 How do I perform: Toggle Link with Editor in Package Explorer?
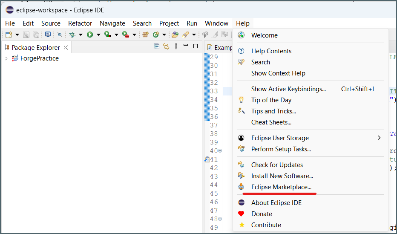tap(166, 46)
